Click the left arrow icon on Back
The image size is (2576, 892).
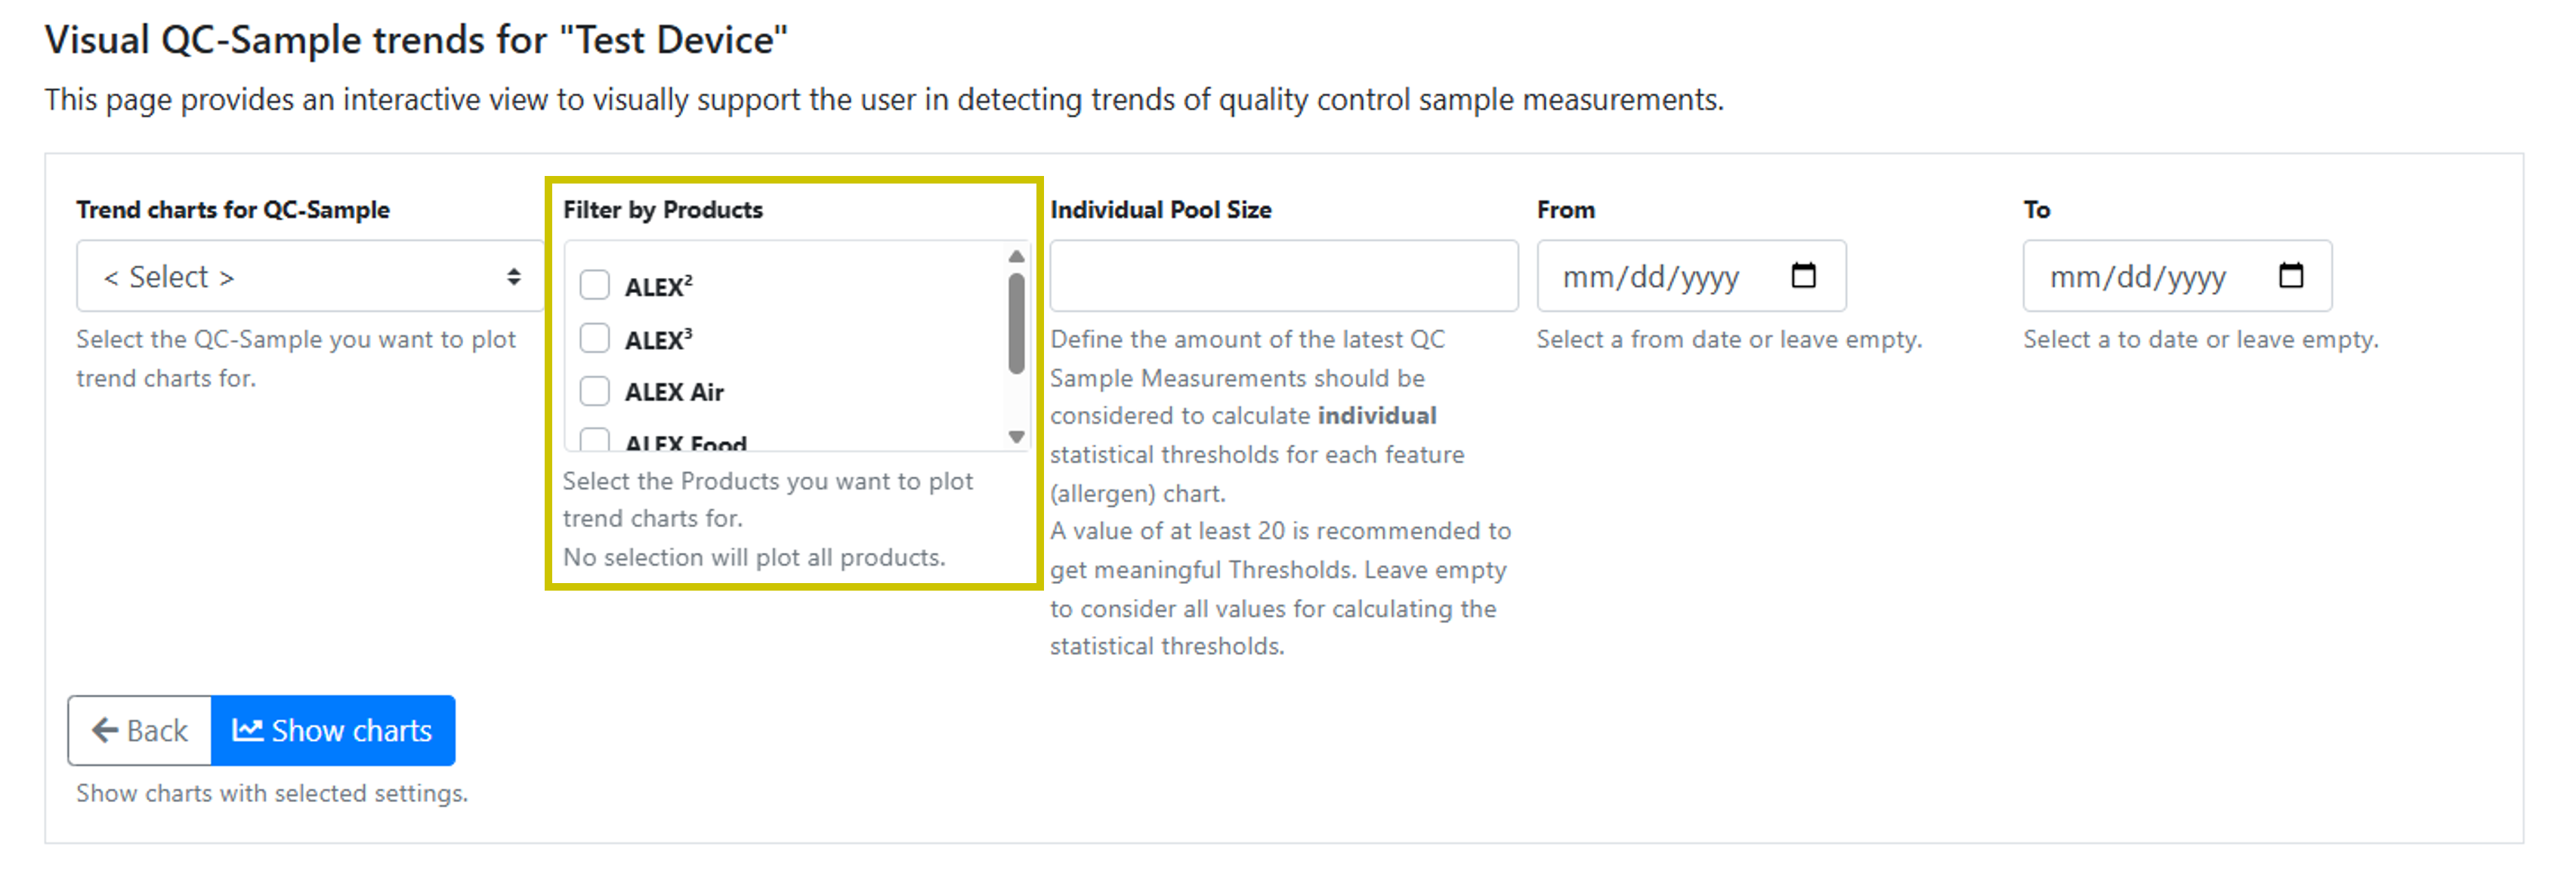(105, 730)
